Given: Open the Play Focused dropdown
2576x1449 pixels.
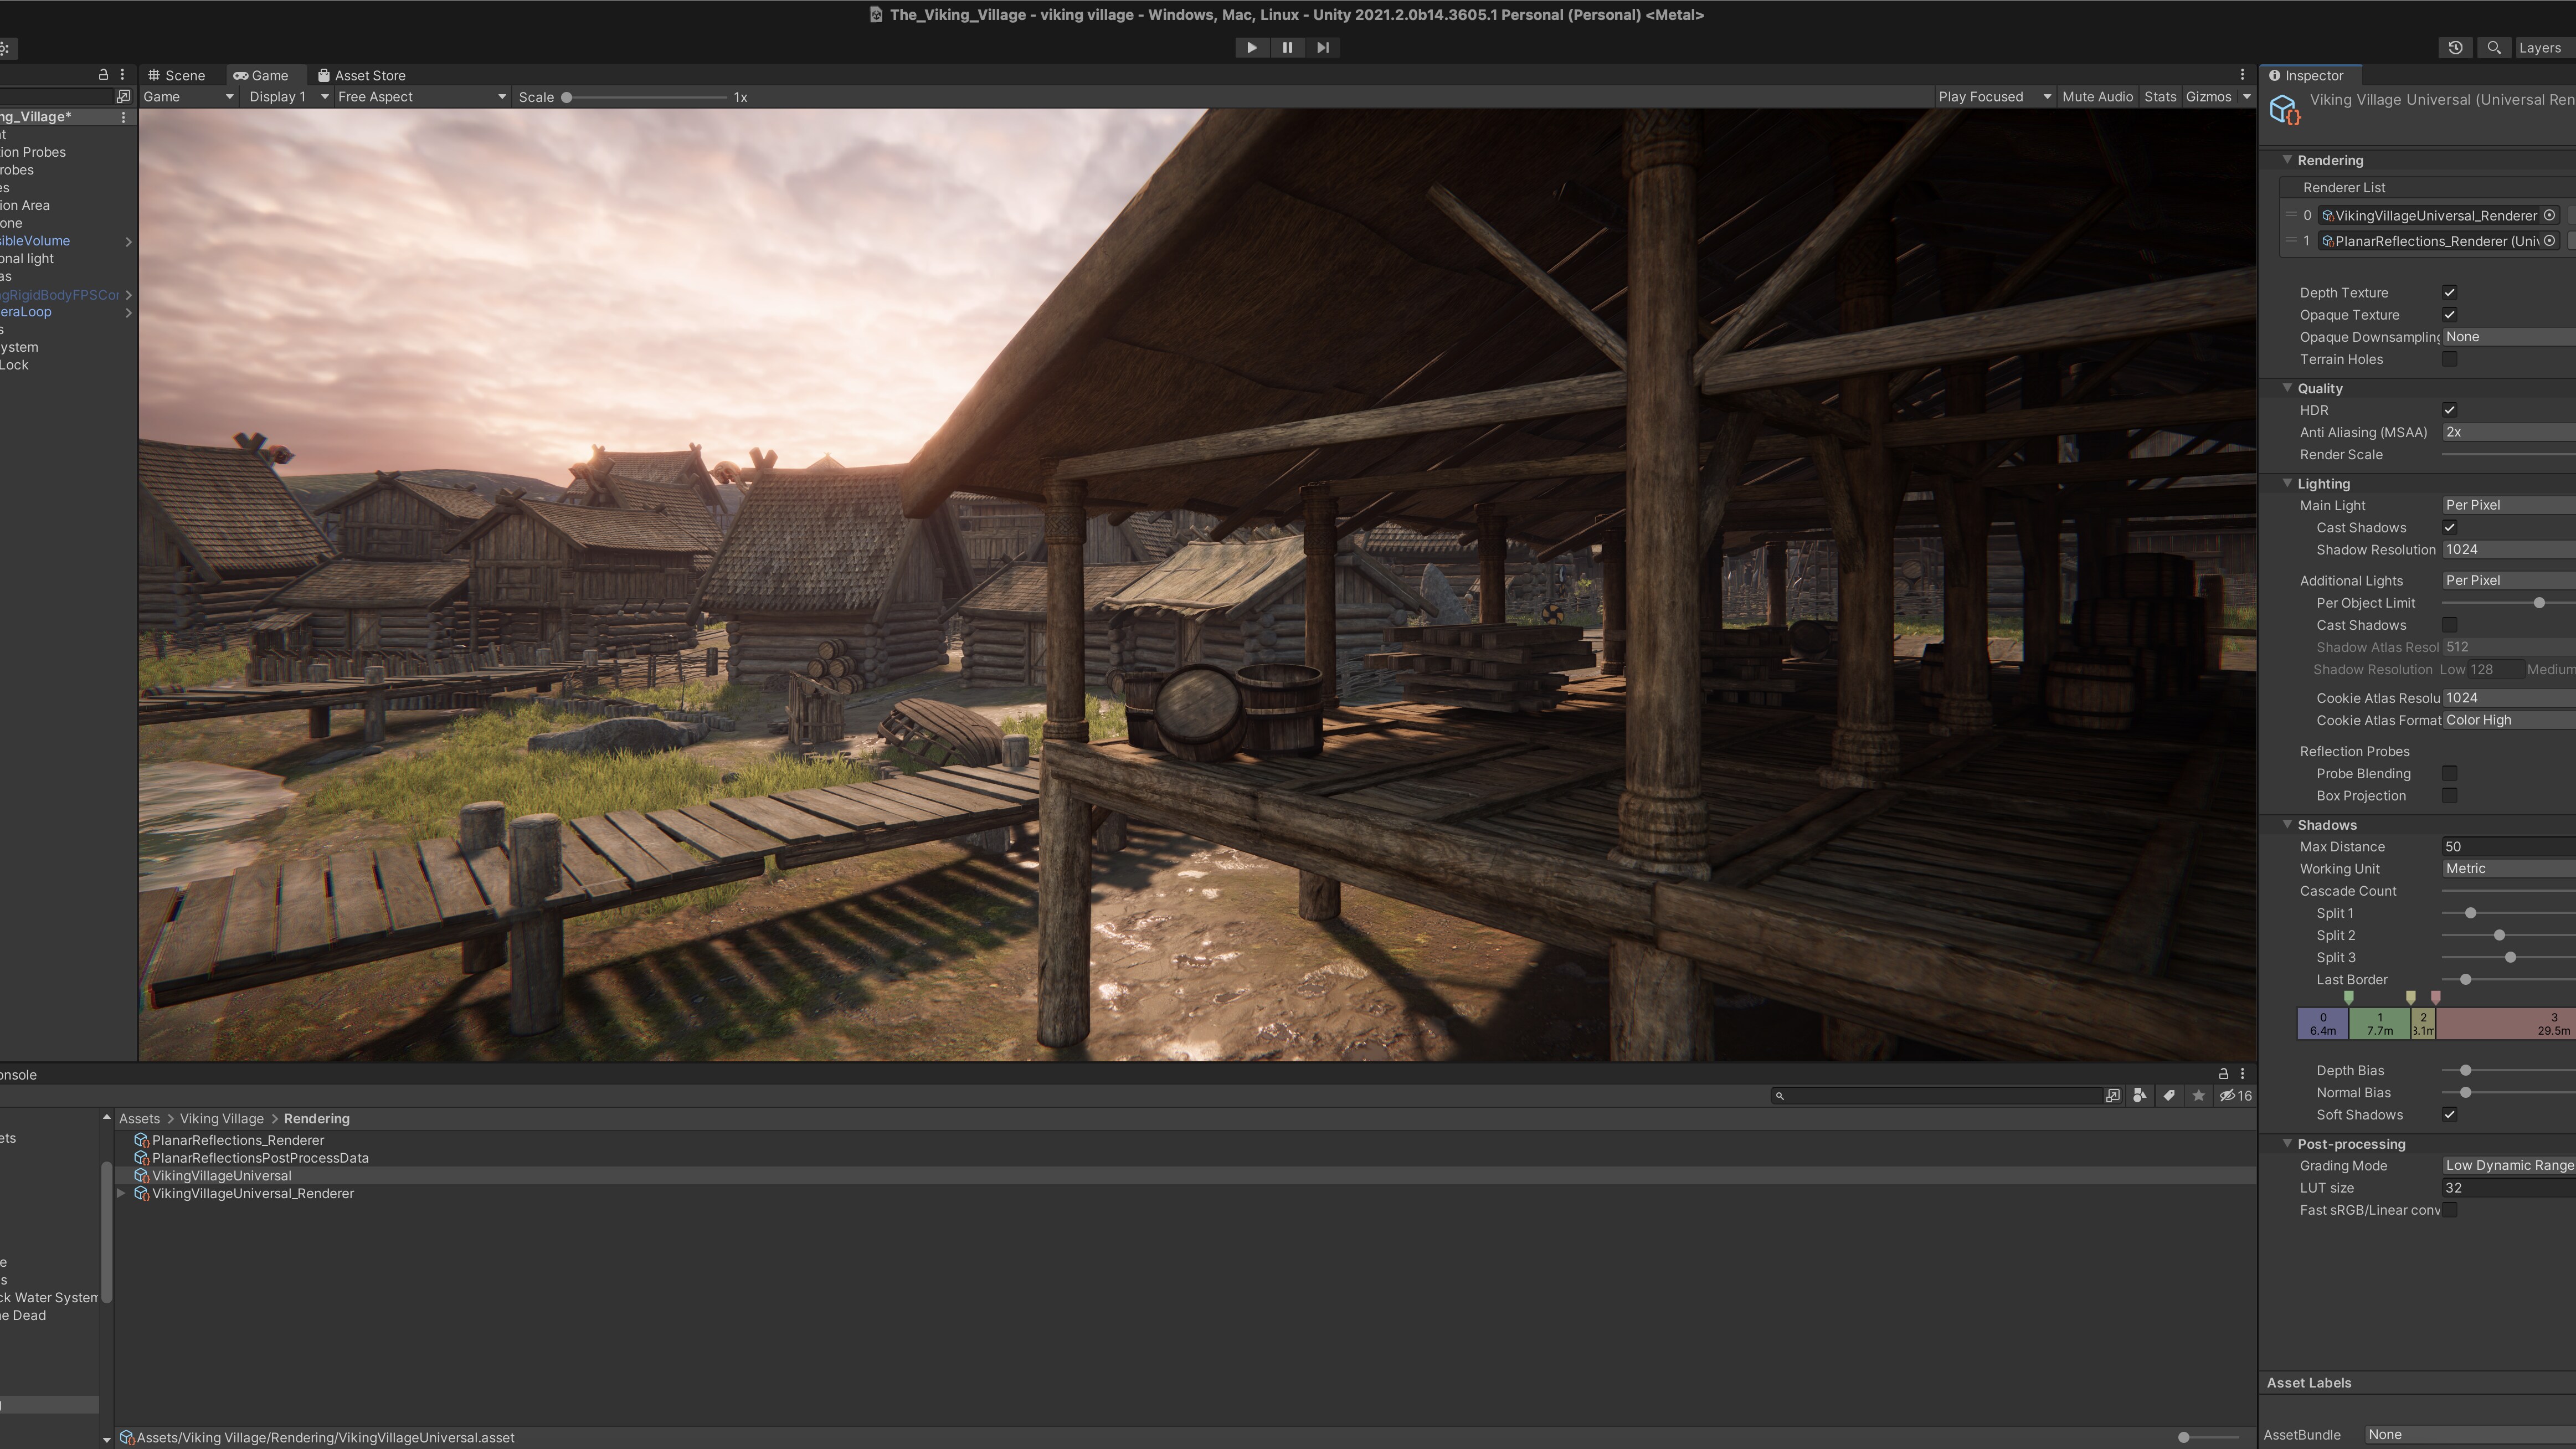Looking at the screenshot, I should (x=1994, y=97).
